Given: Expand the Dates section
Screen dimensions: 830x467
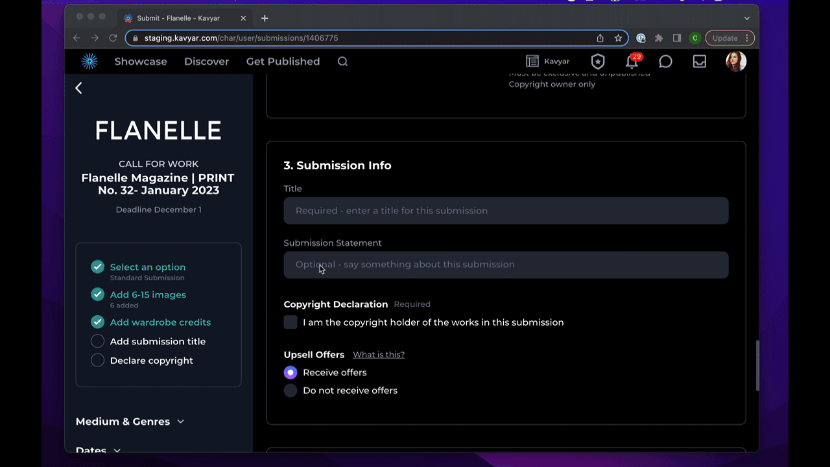Looking at the screenshot, I should [x=99, y=450].
